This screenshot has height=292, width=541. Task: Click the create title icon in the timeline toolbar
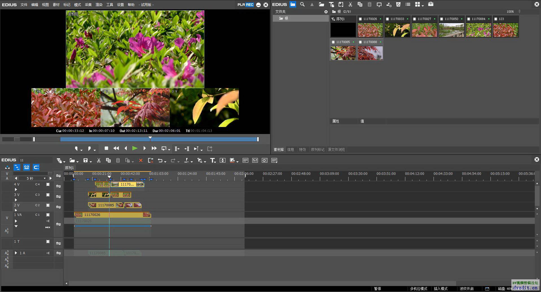[213, 161]
